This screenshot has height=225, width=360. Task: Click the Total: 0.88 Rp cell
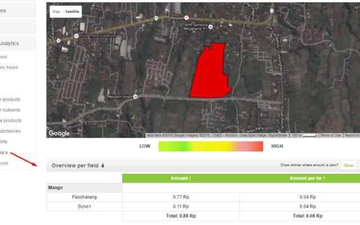tap(181, 216)
